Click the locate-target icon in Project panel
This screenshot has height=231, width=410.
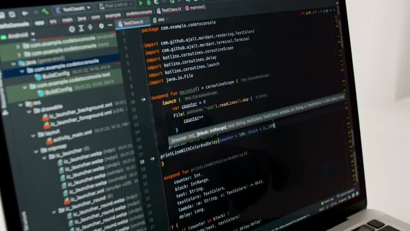tap(72, 29)
